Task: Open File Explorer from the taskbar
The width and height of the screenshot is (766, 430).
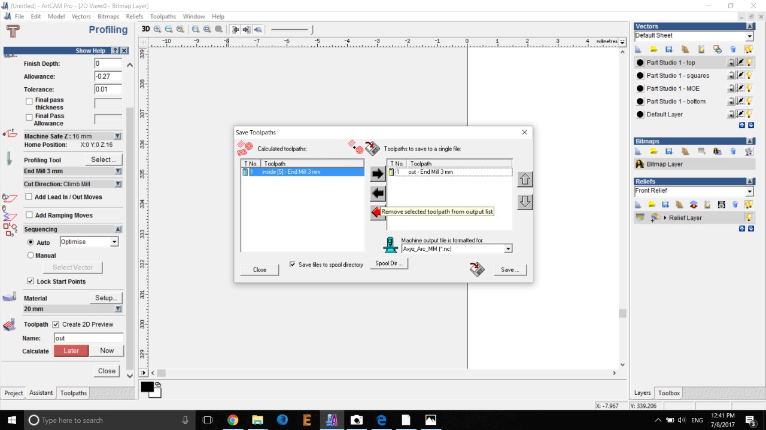Action: point(257,420)
